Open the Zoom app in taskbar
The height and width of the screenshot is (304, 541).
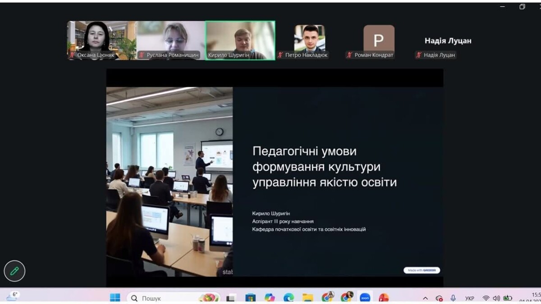365,298
